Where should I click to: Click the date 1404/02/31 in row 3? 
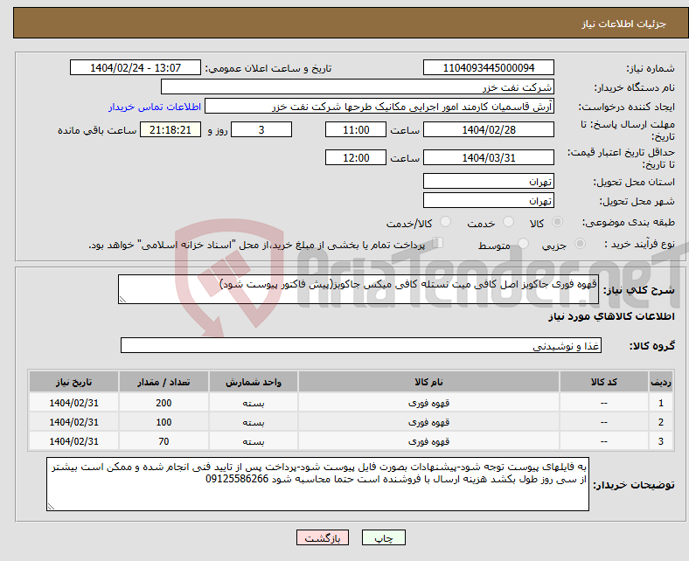point(73,441)
